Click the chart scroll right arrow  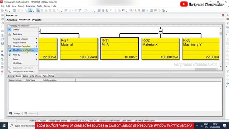coord(218,69)
